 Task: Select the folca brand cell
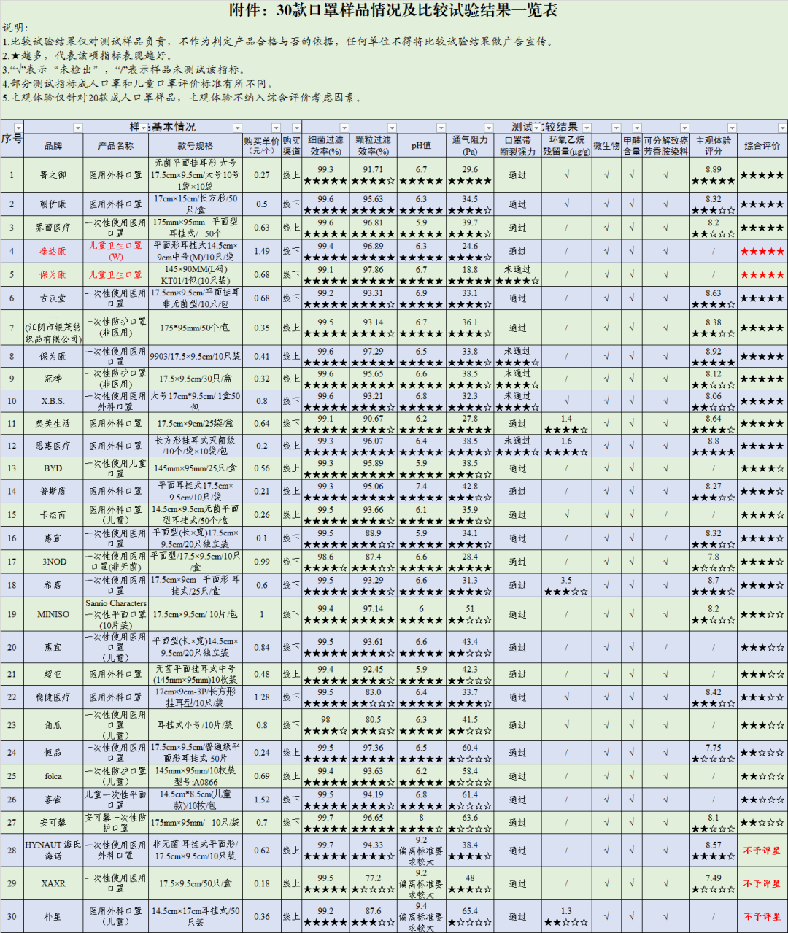pos(53,776)
